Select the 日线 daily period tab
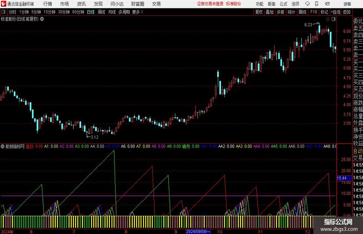The height and width of the screenshot is (234, 363). 91,12
